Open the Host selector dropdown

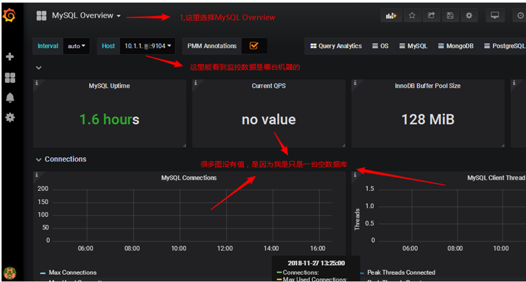(148, 46)
